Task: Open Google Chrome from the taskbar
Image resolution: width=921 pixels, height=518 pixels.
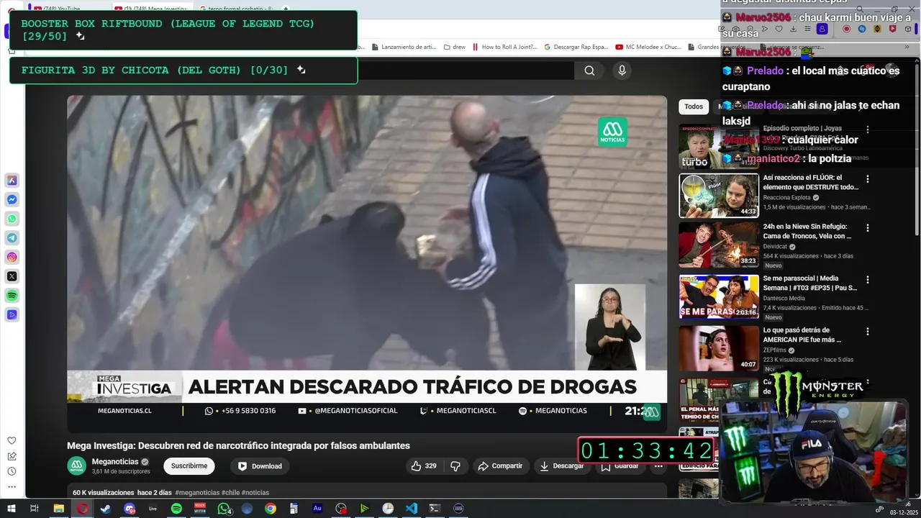Action: (271, 509)
